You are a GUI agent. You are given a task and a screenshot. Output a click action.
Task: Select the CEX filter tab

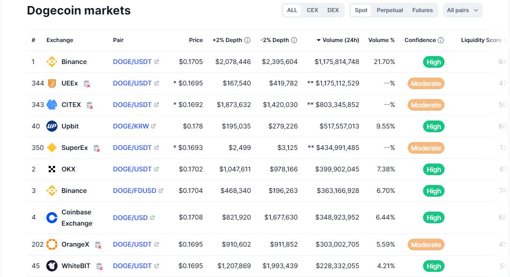(x=312, y=10)
